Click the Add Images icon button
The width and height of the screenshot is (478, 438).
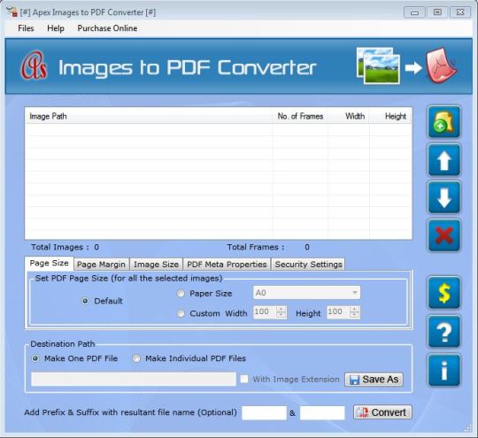click(443, 122)
